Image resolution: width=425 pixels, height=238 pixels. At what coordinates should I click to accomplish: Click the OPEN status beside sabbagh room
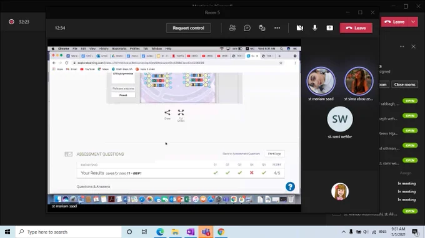(410, 101)
